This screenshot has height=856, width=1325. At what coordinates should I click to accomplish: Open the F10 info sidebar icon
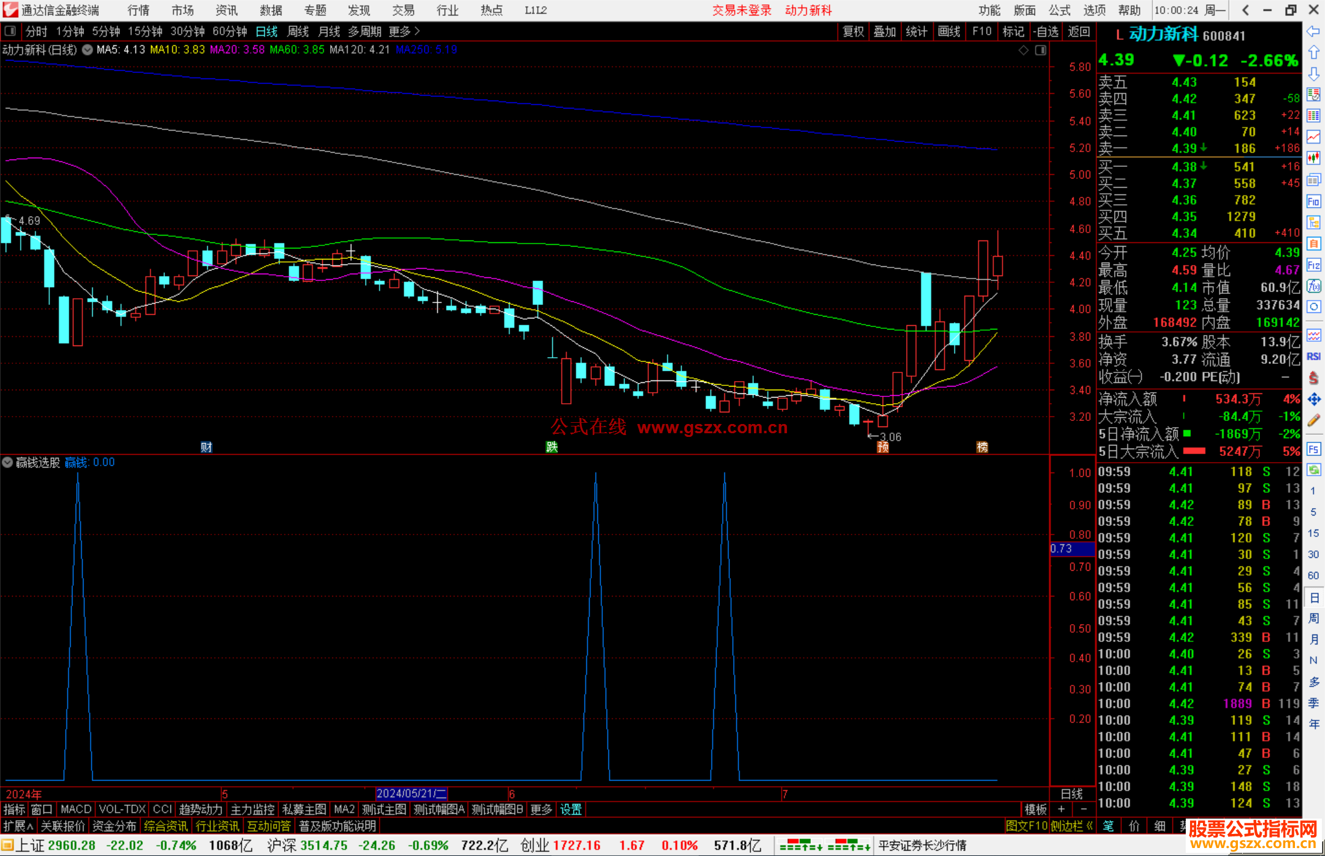[1313, 201]
